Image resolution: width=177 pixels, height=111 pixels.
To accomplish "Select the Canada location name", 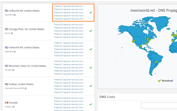I will click(13, 103).
